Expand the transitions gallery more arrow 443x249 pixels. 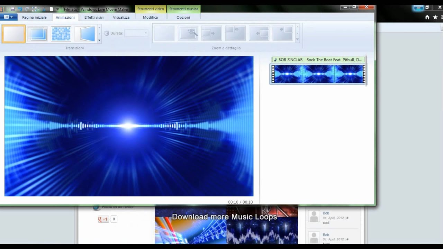tap(99, 40)
